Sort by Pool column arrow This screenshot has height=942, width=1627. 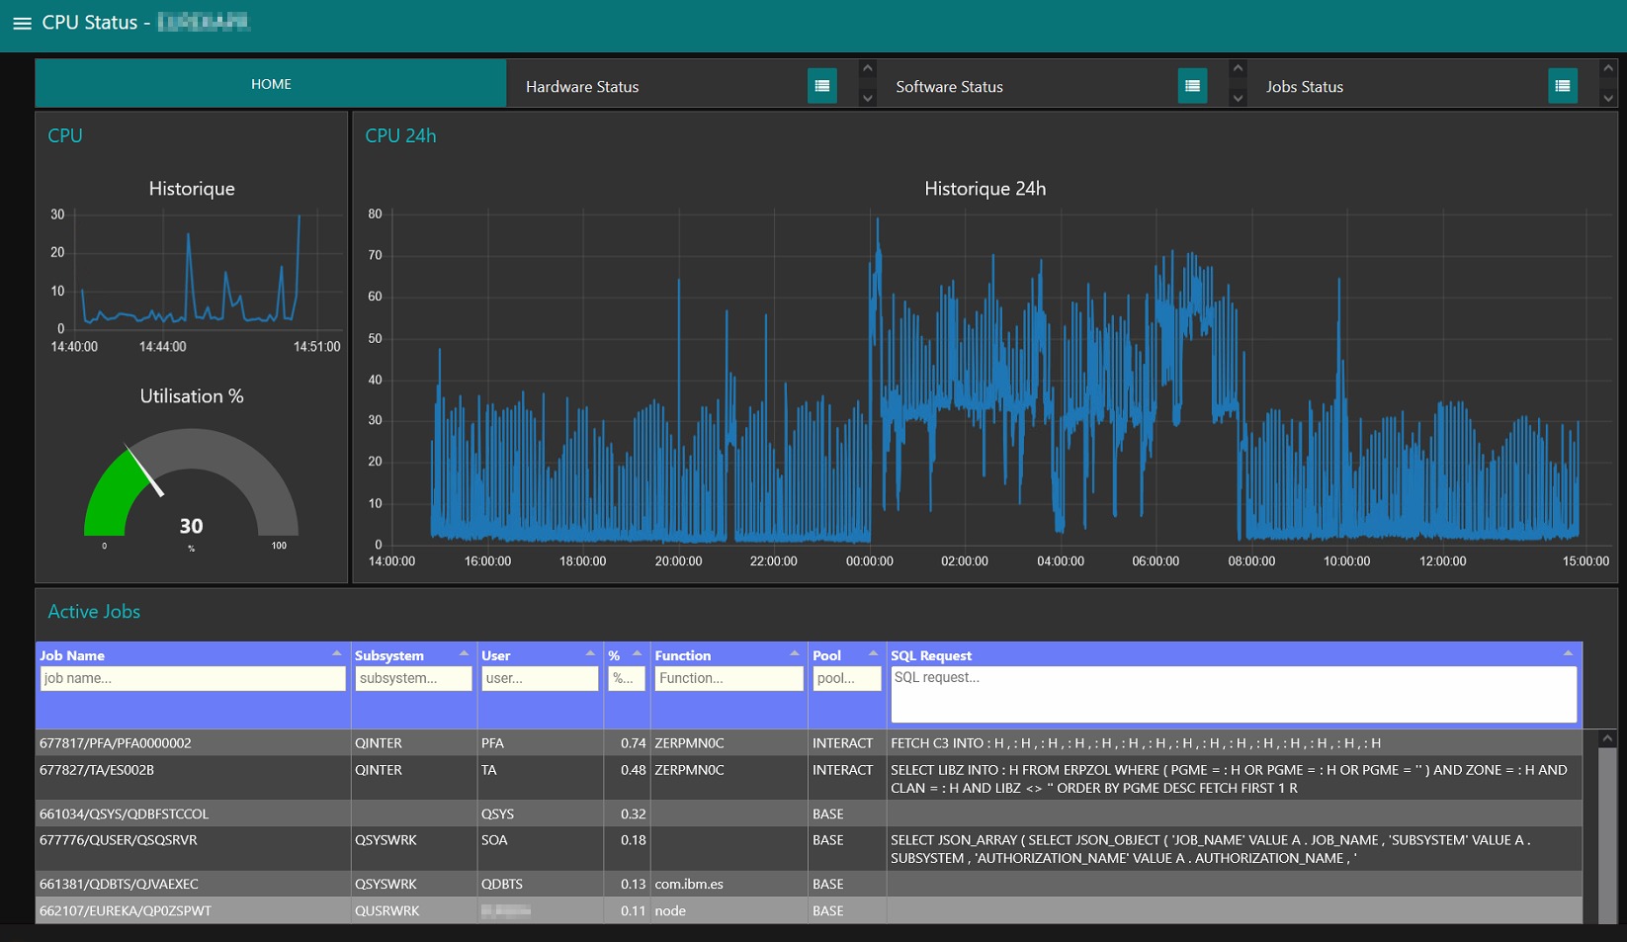[x=873, y=653]
